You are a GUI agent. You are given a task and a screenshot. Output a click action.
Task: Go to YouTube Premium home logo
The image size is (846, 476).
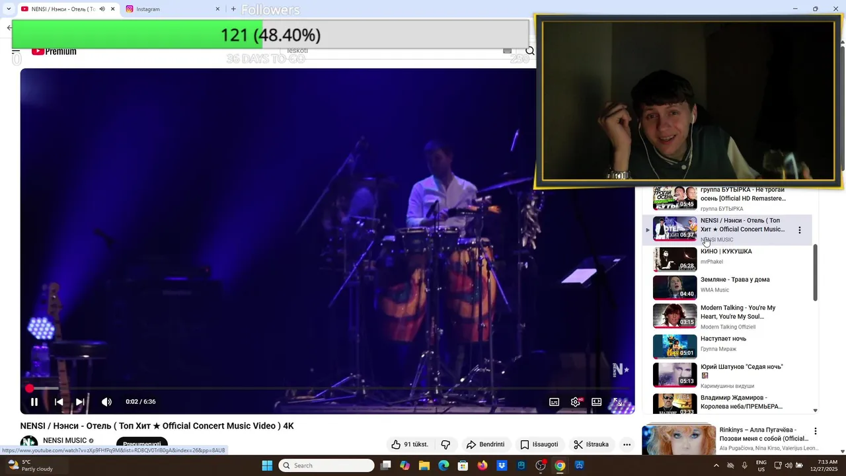54,51
